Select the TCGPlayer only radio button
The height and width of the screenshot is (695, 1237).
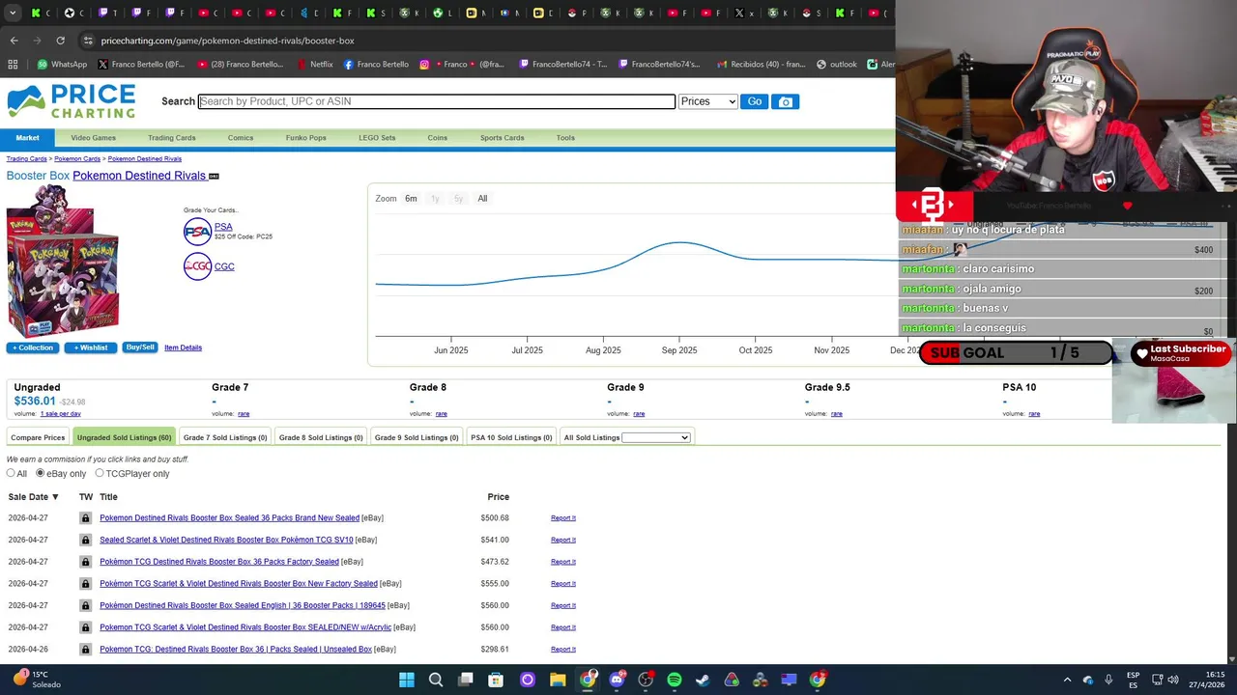click(100, 473)
